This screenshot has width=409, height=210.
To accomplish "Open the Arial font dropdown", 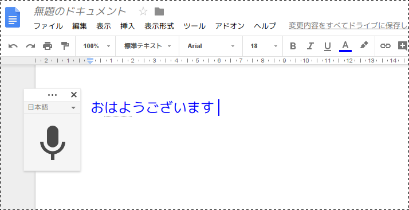I will click(x=211, y=46).
